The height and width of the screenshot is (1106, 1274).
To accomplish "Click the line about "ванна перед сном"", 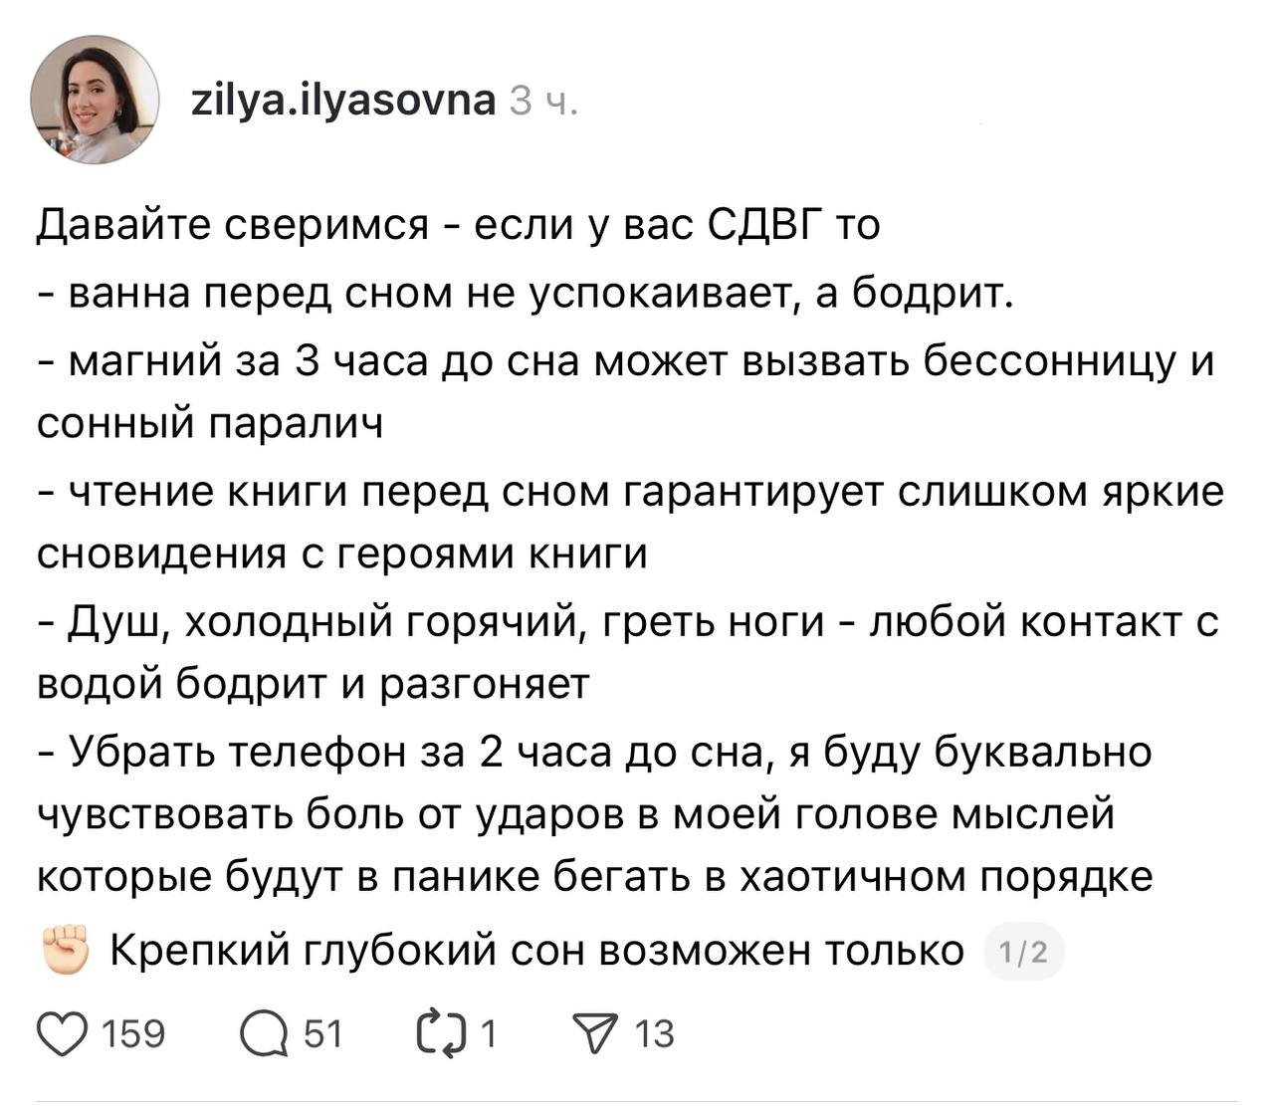I will 525,293.
